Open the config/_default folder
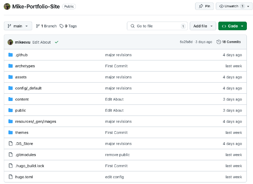This screenshot has width=253, height=184. tap(28, 88)
